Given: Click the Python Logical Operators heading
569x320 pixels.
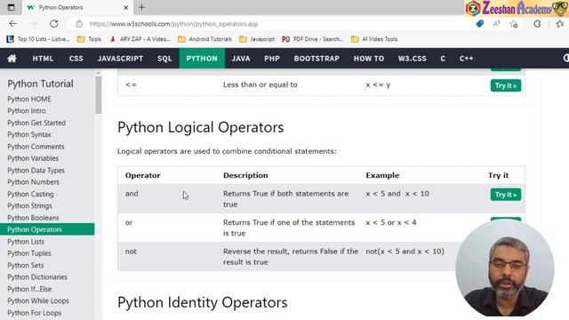Looking at the screenshot, I should click(x=201, y=127).
